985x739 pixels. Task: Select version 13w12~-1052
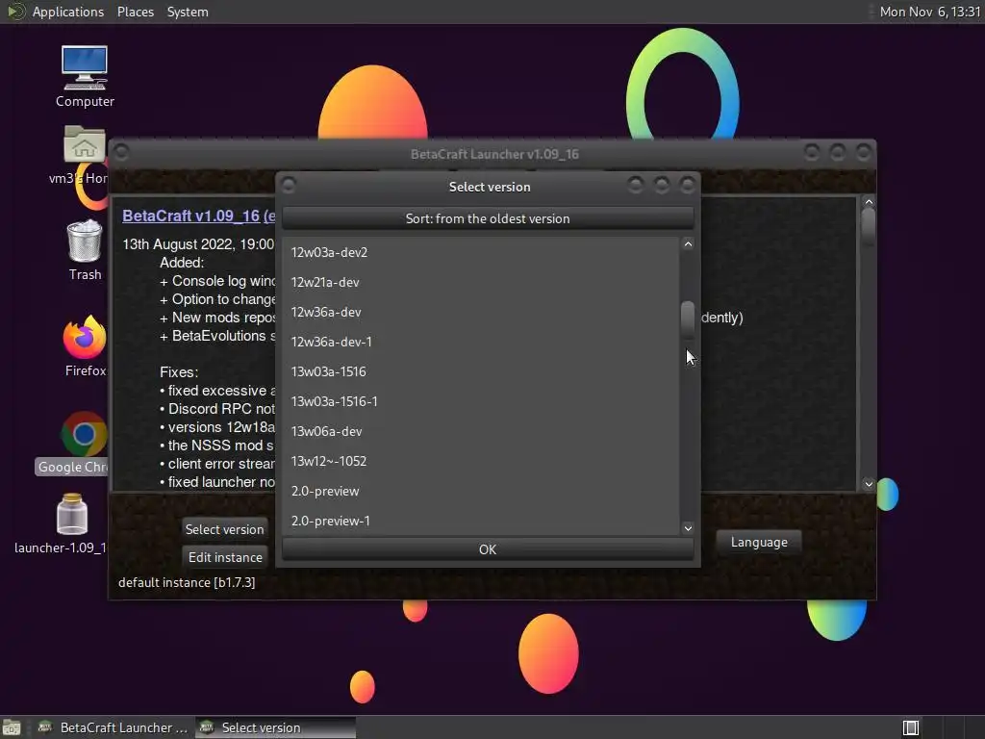point(481,461)
